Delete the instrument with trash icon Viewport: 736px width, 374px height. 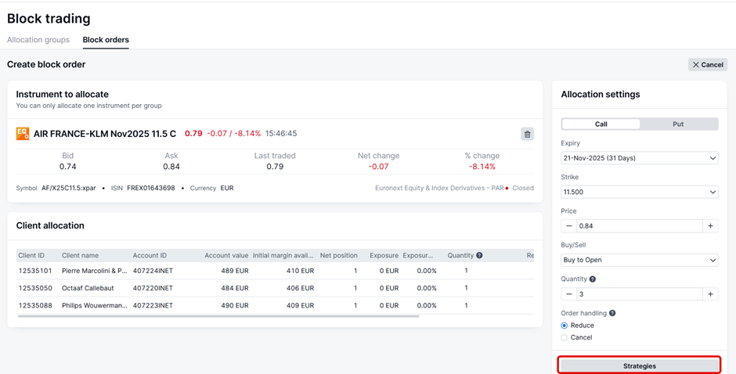coord(527,134)
